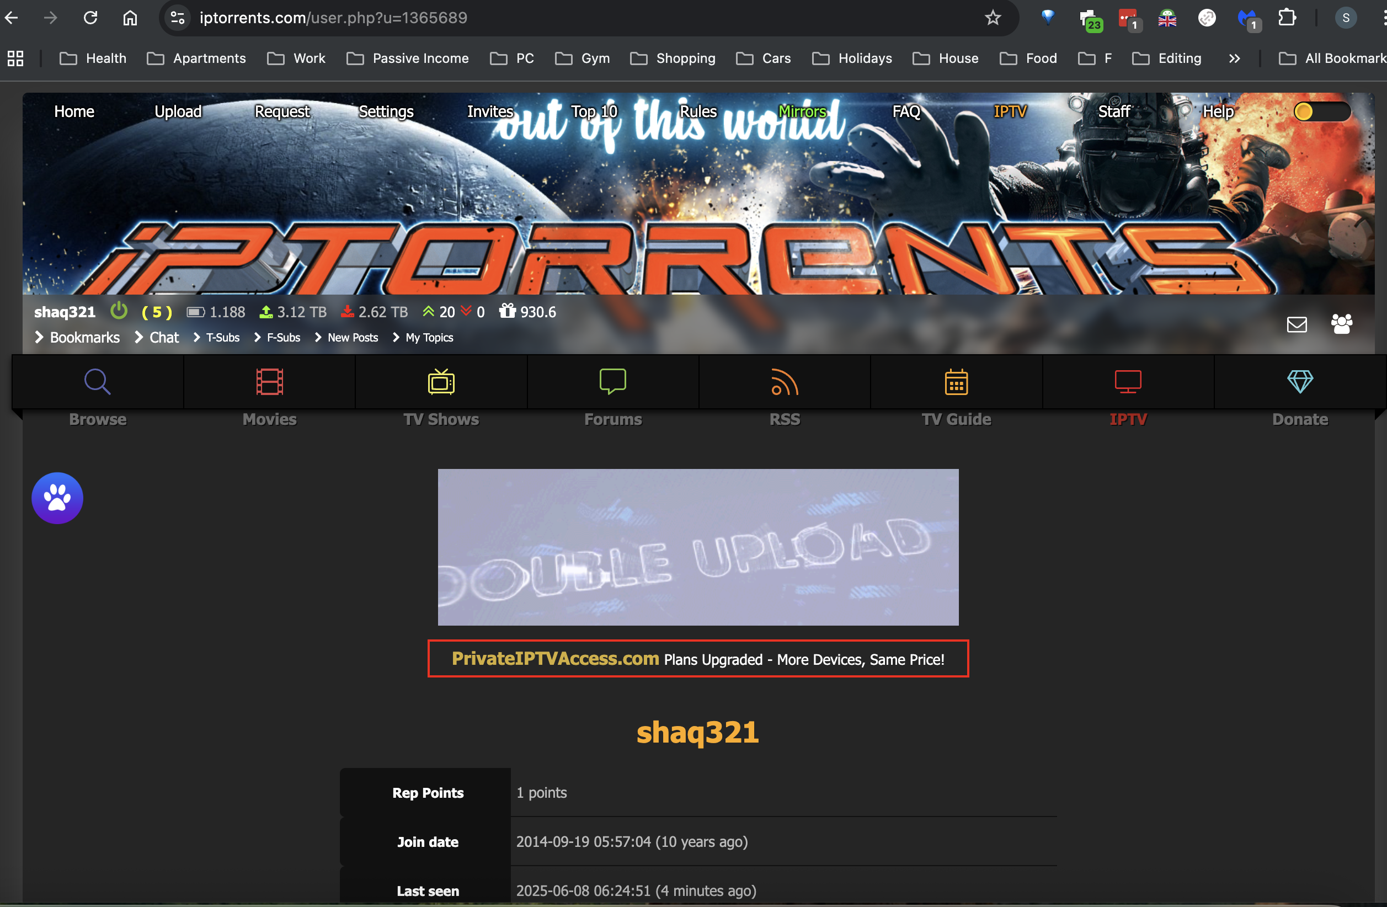Click the purple paw floating button
This screenshot has width=1387, height=907.
(57, 498)
